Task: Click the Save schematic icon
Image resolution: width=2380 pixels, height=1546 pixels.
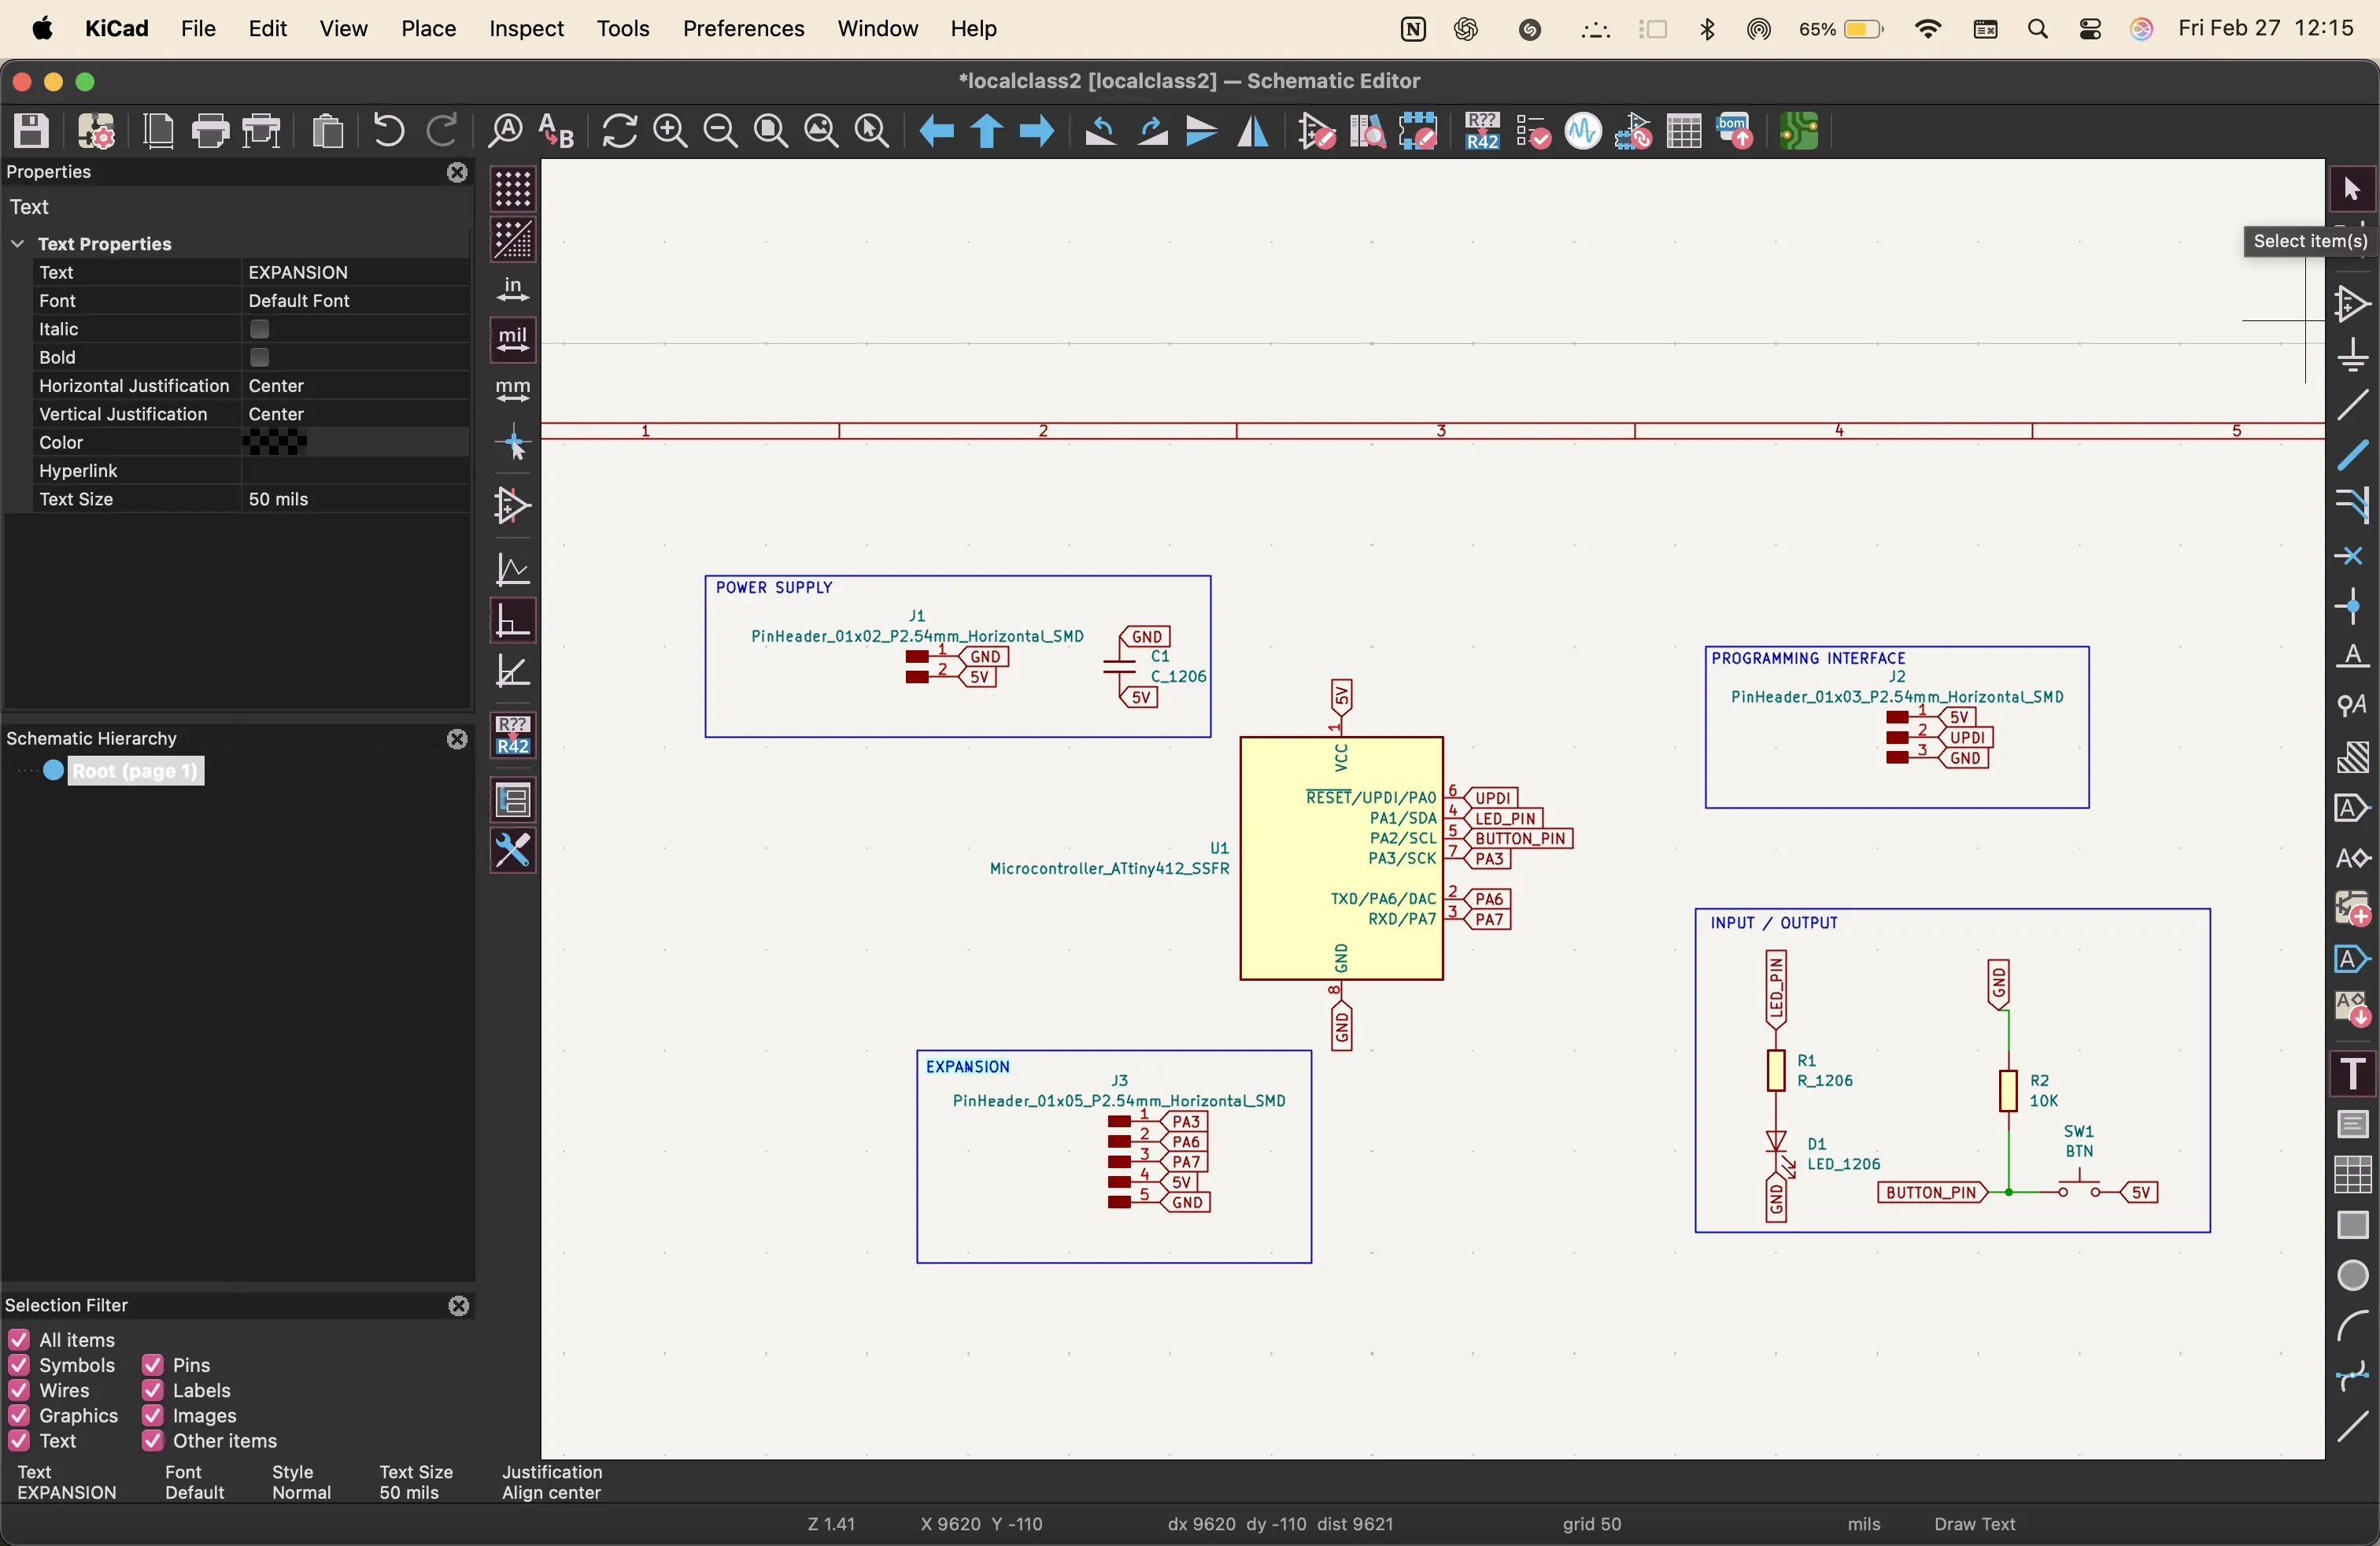Action: point(31,131)
